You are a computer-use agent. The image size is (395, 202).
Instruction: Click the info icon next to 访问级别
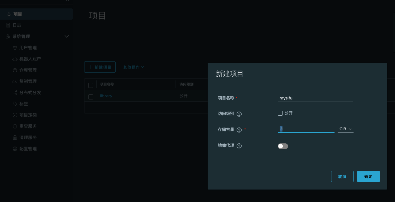point(239,114)
